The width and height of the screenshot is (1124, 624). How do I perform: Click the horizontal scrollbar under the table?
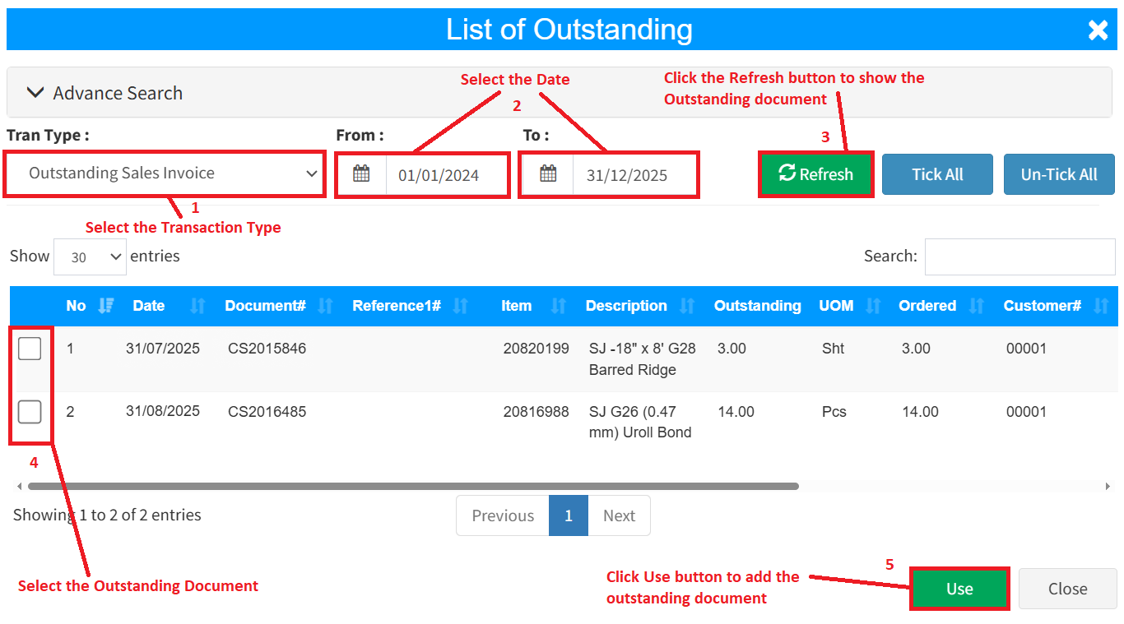[411, 486]
